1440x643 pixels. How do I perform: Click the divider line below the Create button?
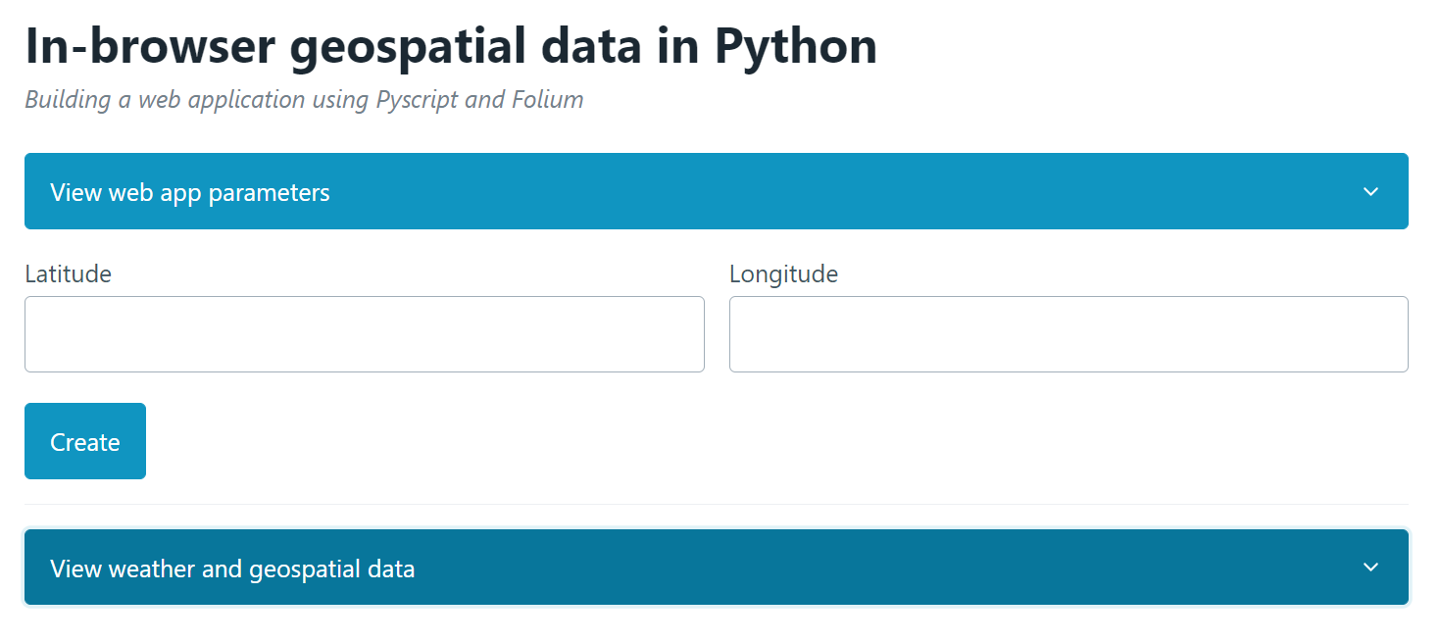pyautogui.click(x=716, y=504)
